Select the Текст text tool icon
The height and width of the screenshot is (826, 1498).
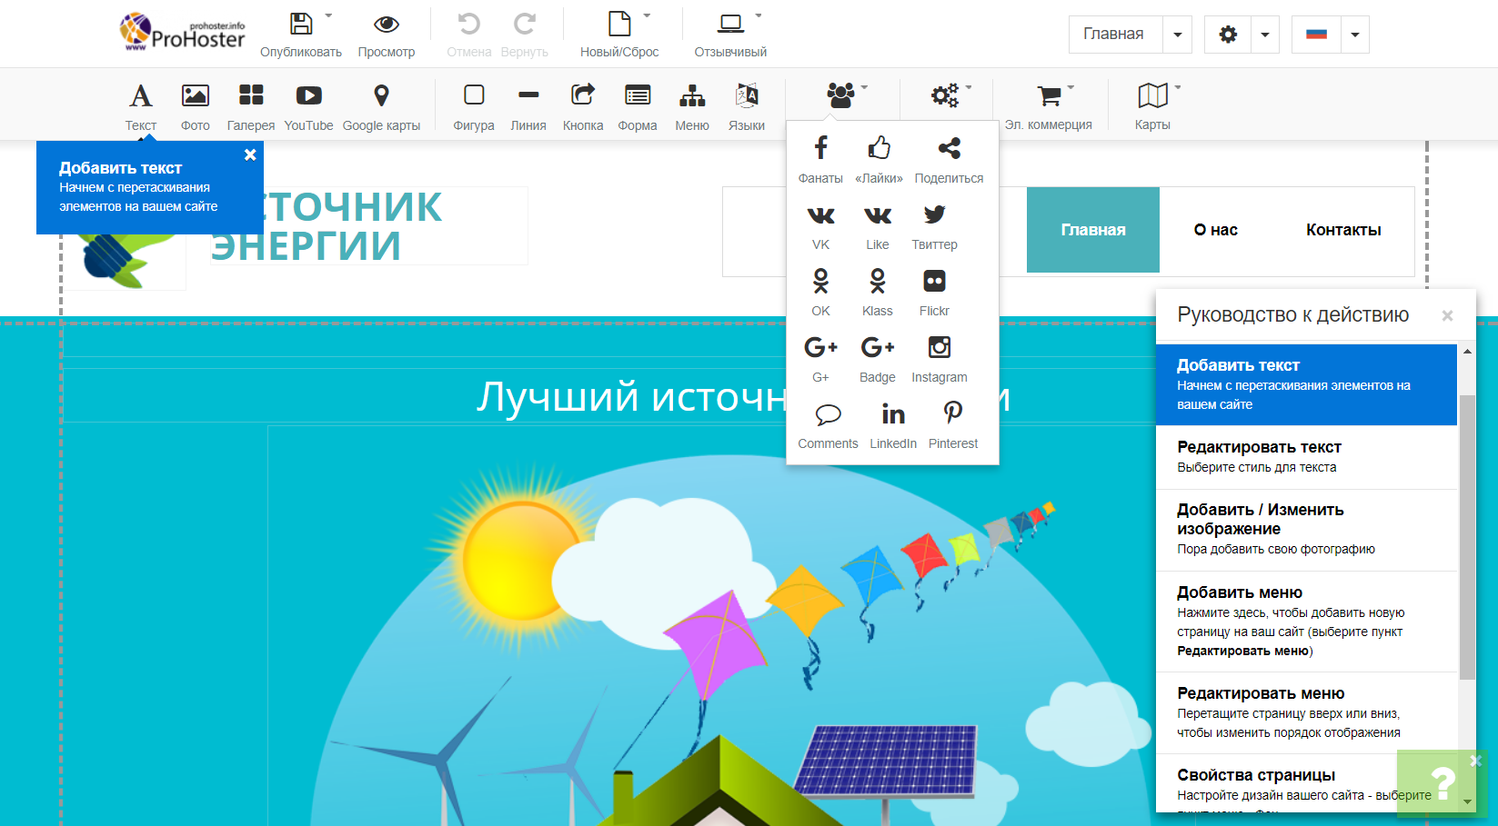(x=140, y=96)
